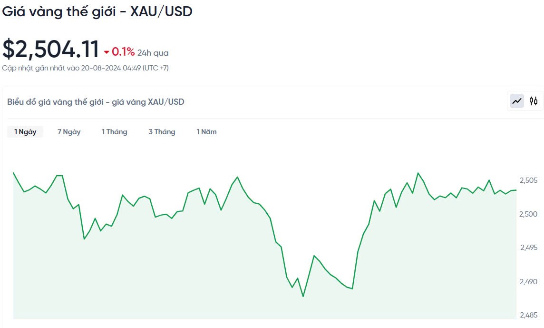
Task: Click the 2,505 price axis label
Action: click(x=528, y=180)
